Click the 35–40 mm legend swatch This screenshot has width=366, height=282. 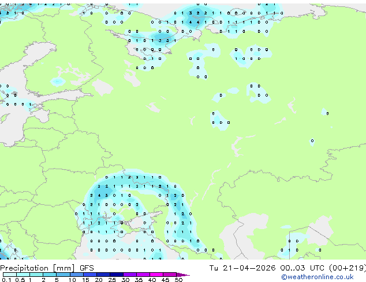tap(143, 275)
